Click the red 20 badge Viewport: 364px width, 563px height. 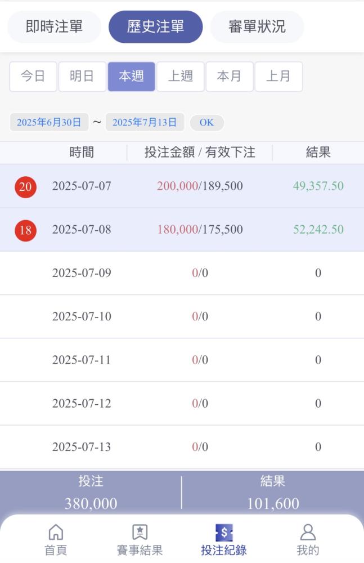[x=25, y=187]
